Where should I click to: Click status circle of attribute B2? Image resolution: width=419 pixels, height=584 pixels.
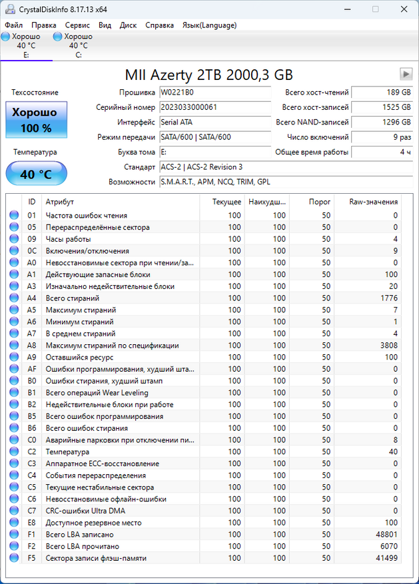pyautogui.click(x=14, y=404)
